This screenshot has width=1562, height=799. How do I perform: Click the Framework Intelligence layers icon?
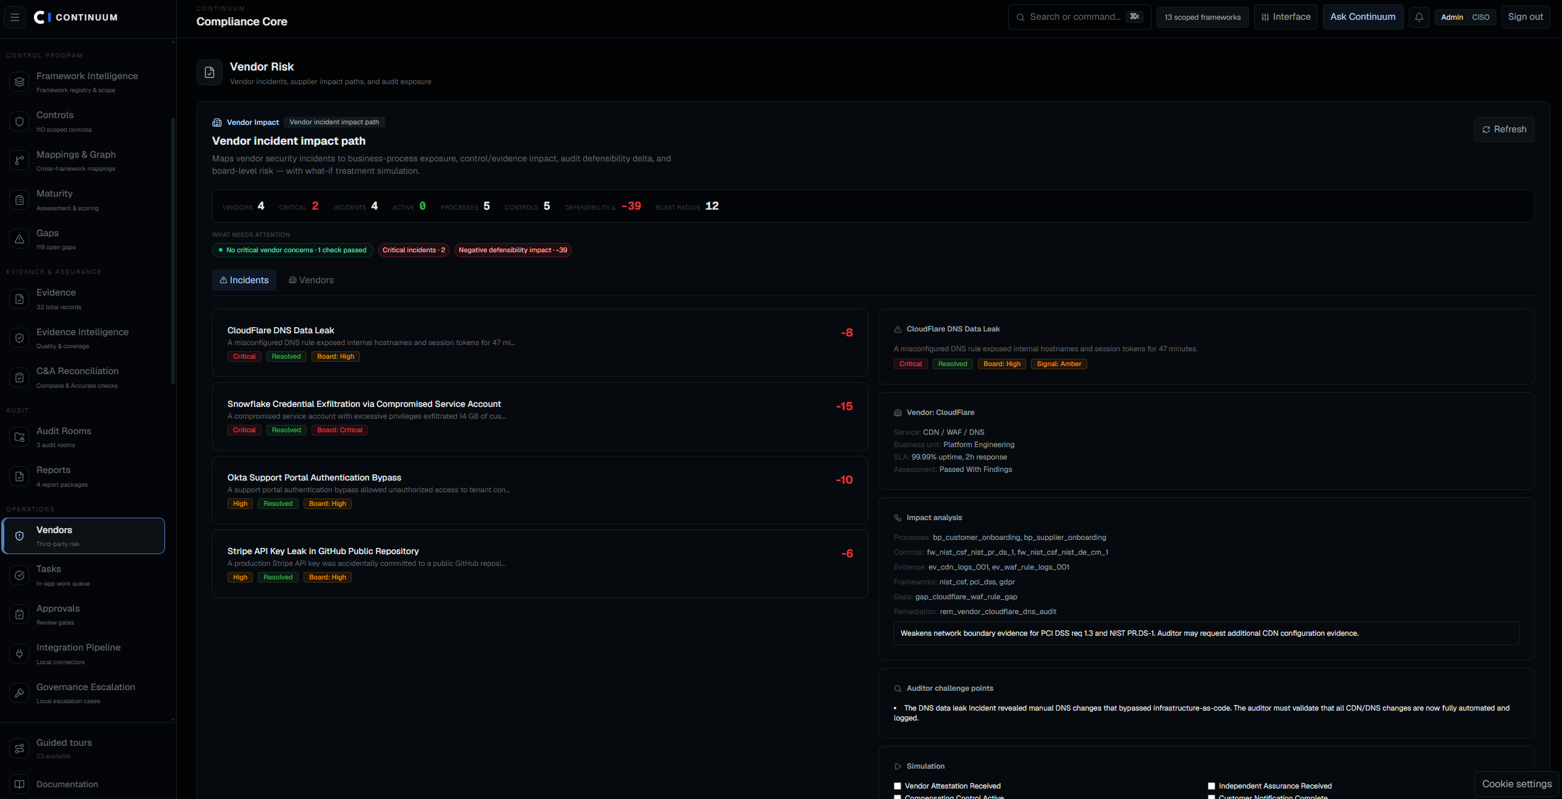tap(20, 82)
